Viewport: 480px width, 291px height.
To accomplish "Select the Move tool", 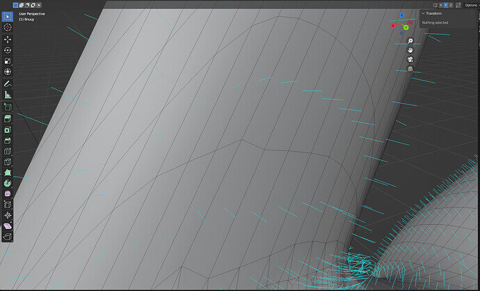I will pos(8,39).
